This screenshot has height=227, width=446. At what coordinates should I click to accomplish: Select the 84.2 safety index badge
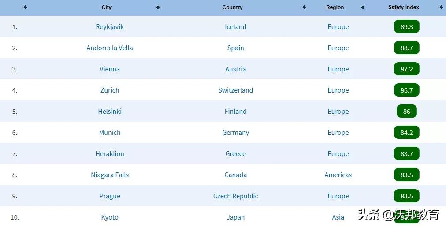point(406,133)
